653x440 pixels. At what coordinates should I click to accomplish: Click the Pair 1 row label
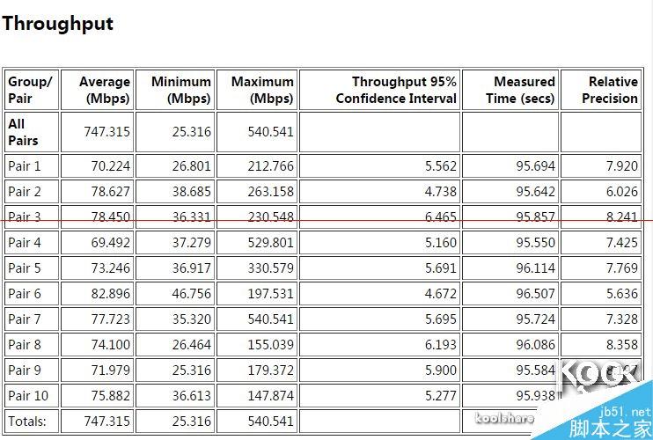pyautogui.click(x=24, y=166)
